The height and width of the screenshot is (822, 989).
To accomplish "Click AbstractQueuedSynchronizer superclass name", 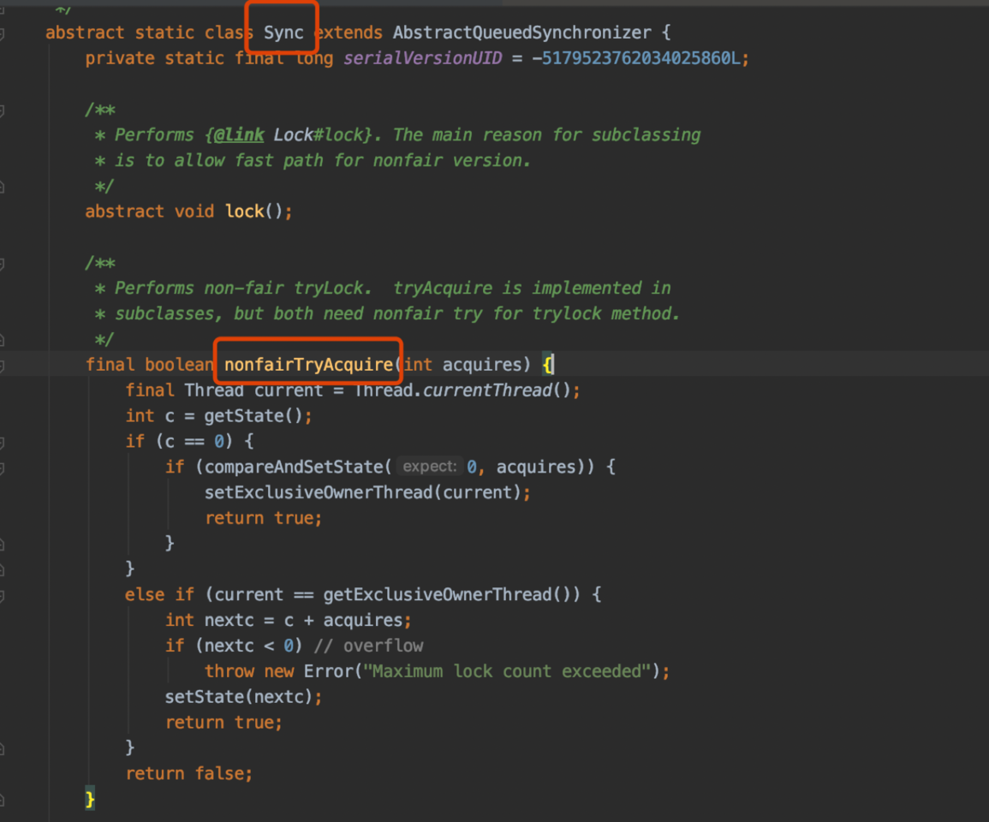I will coord(521,33).
